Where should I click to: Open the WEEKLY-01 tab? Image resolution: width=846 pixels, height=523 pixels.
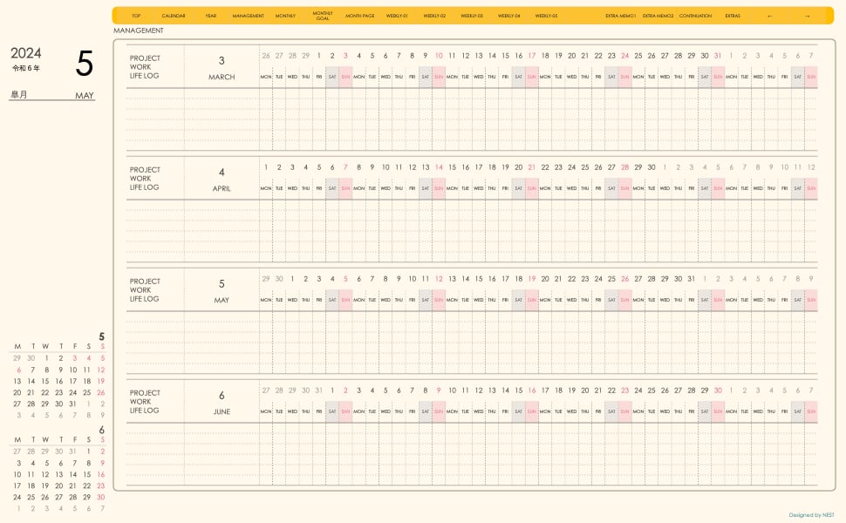coord(397,16)
